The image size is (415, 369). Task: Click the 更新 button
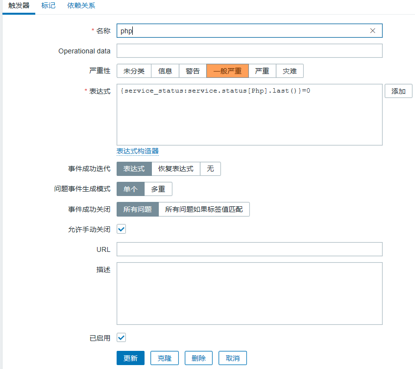(130, 358)
